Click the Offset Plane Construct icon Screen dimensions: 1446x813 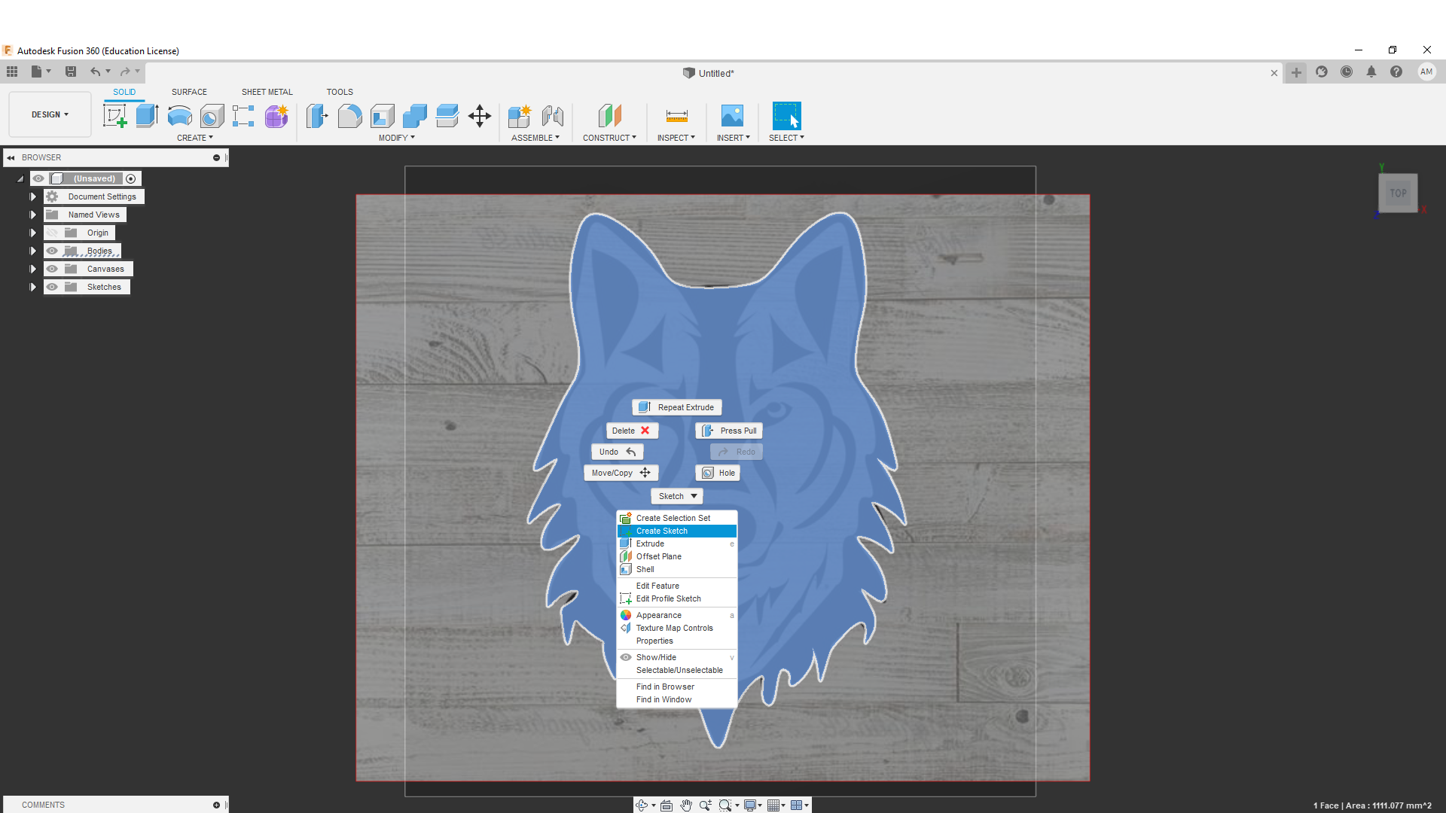pyautogui.click(x=609, y=116)
